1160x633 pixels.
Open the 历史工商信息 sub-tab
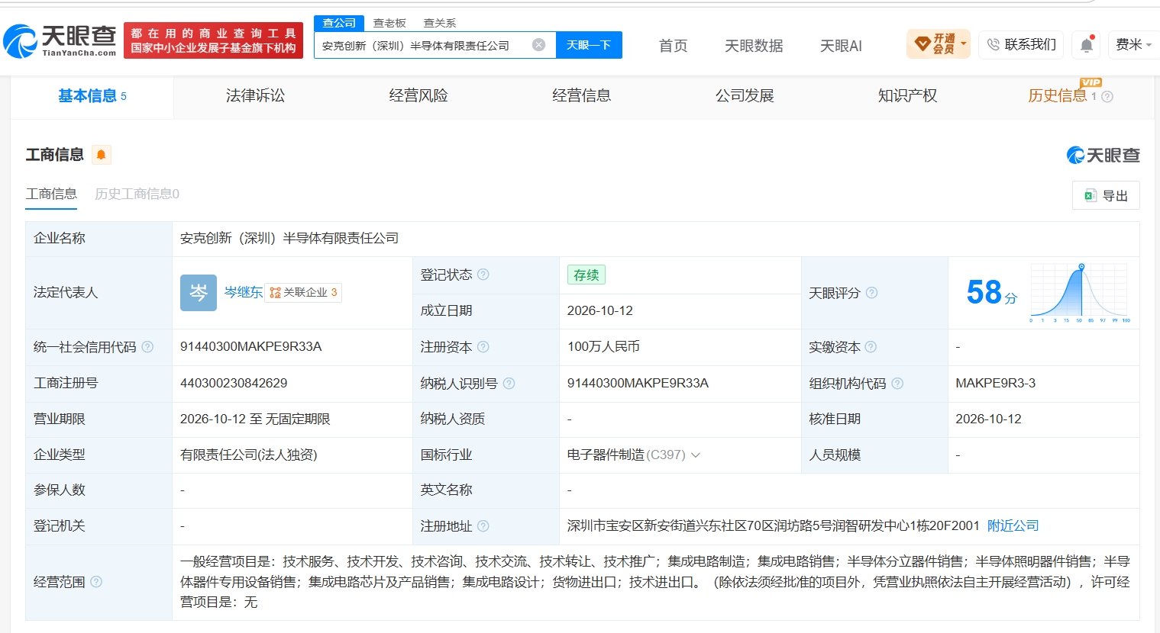[x=137, y=194]
